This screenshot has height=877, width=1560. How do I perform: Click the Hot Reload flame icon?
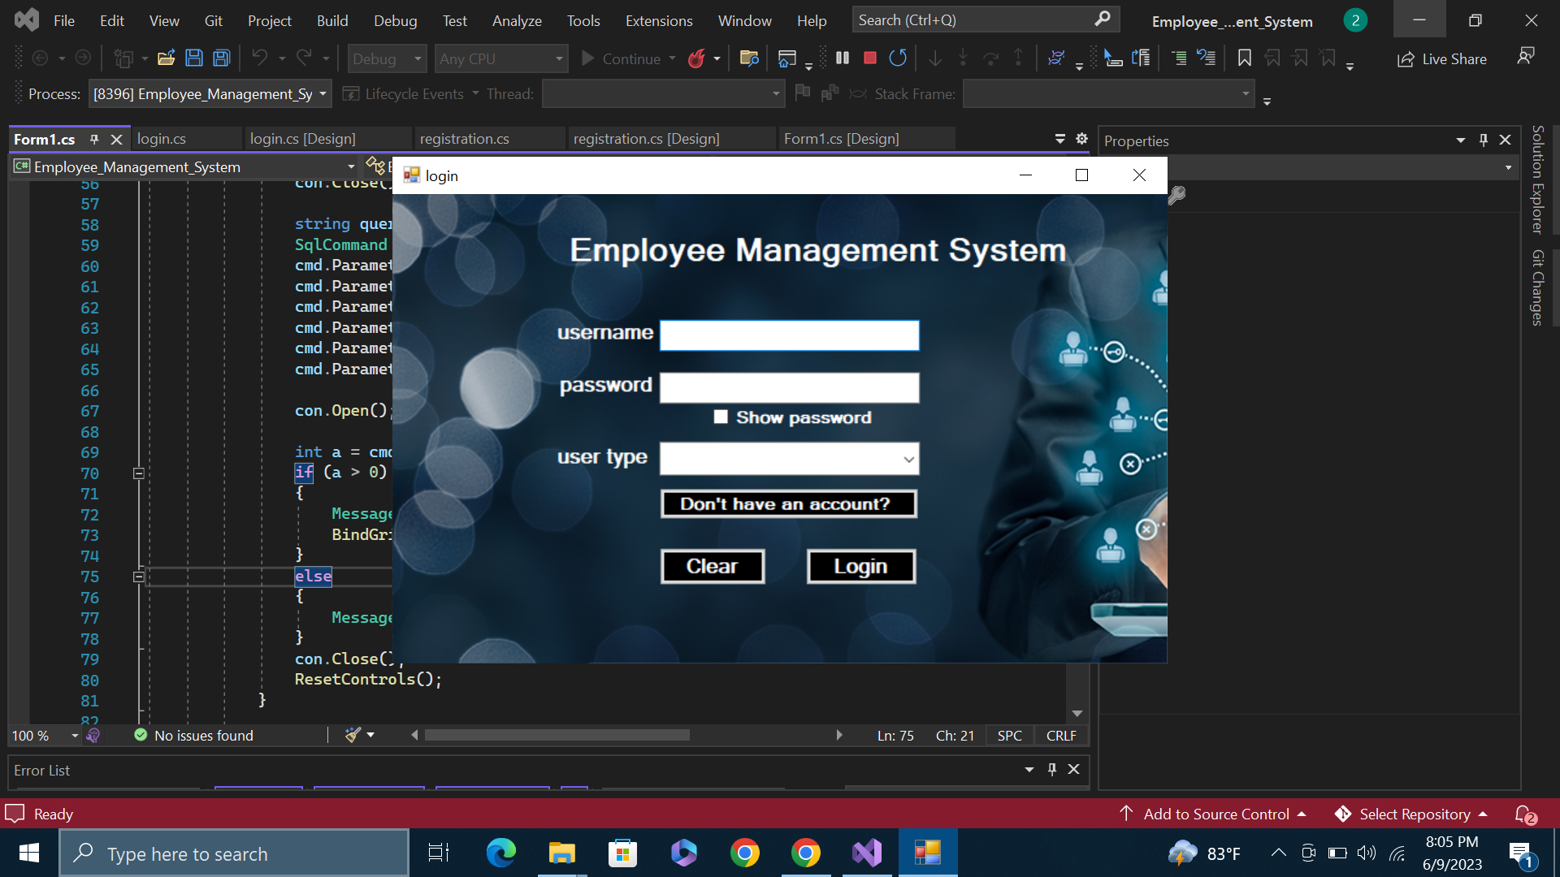point(697,58)
